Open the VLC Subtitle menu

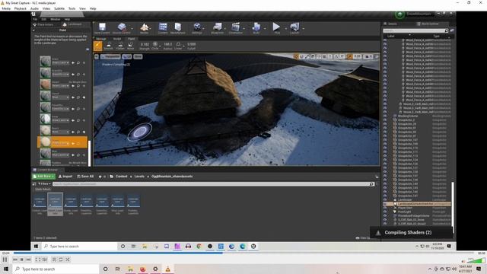pos(59,8)
